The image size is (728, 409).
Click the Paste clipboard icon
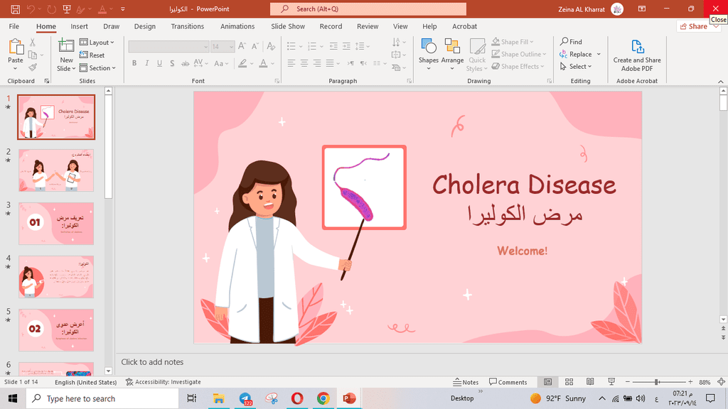coord(16,47)
